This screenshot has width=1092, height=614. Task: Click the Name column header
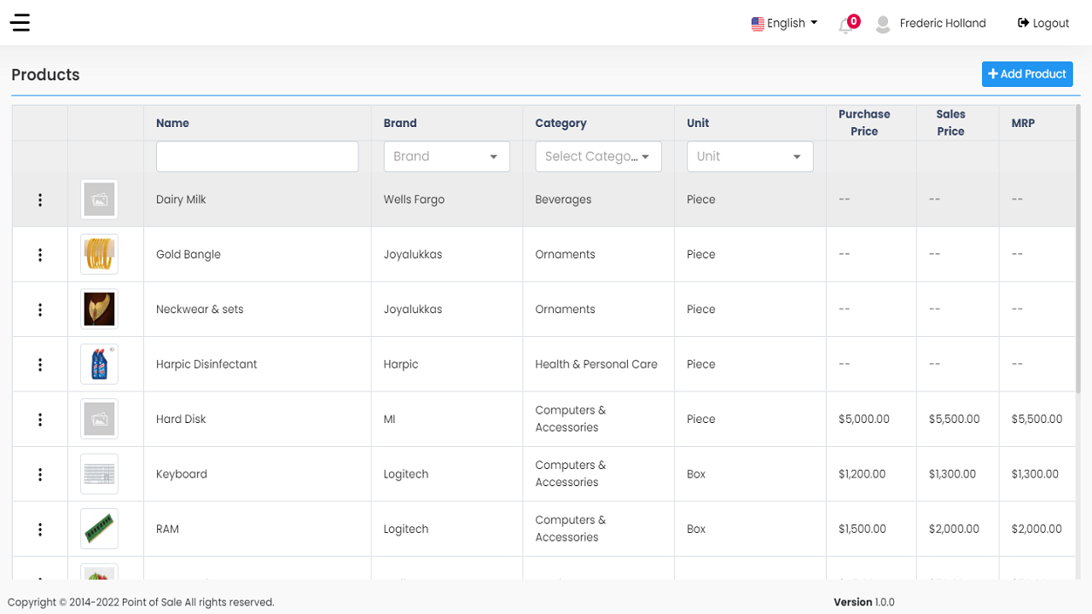172,123
